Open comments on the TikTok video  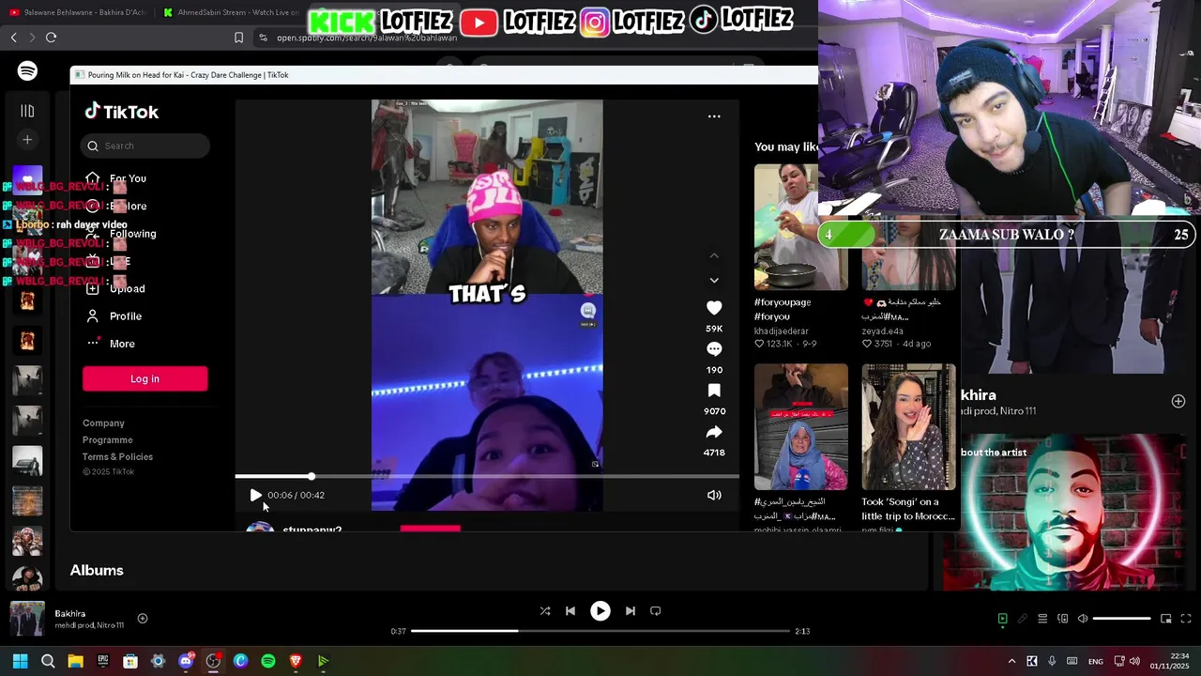(714, 349)
